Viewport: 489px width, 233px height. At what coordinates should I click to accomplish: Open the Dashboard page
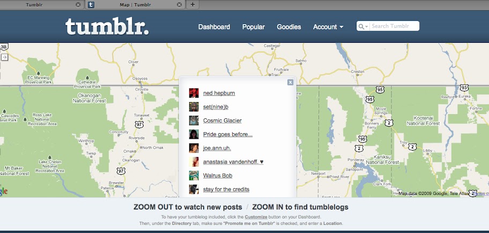tap(214, 27)
